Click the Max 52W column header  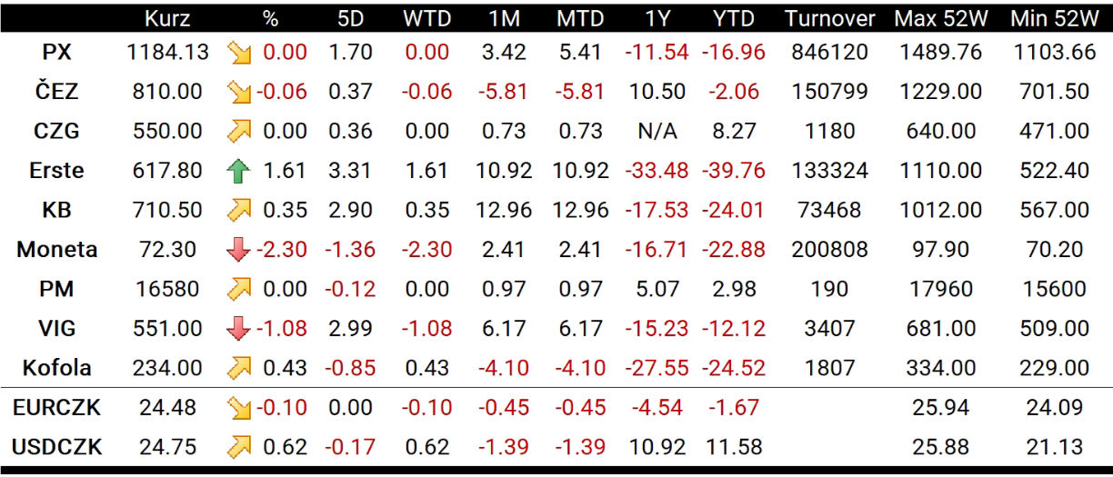[941, 18]
